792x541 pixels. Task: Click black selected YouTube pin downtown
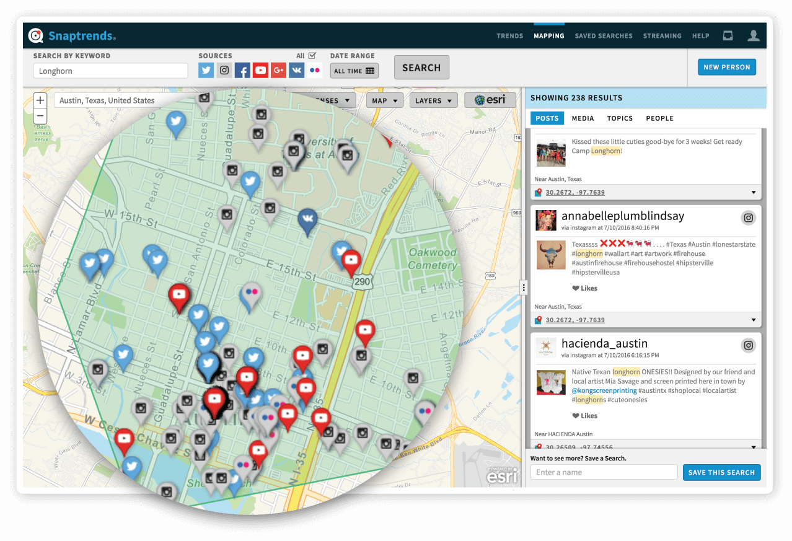pyautogui.click(x=215, y=400)
